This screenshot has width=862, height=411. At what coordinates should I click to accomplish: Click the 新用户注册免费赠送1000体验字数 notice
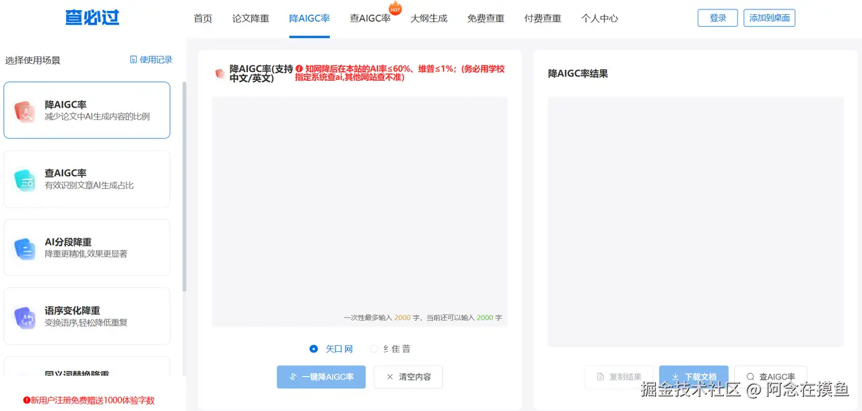click(x=89, y=400)
